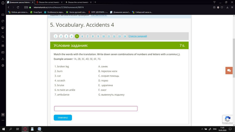Open the tab list menu icon in the title bar
The image size is (235, 132).
click(x=214, y=2)
